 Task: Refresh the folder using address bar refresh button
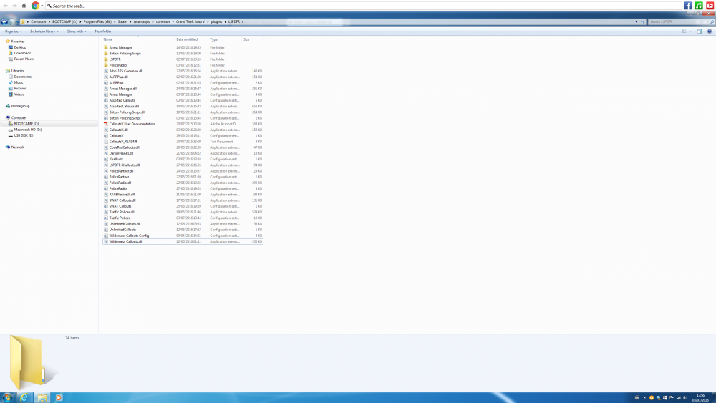(642, 21)
